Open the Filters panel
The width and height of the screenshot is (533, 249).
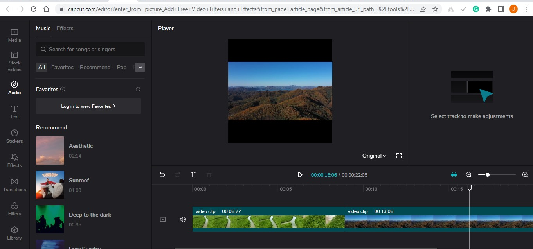(x=14, y=209)
